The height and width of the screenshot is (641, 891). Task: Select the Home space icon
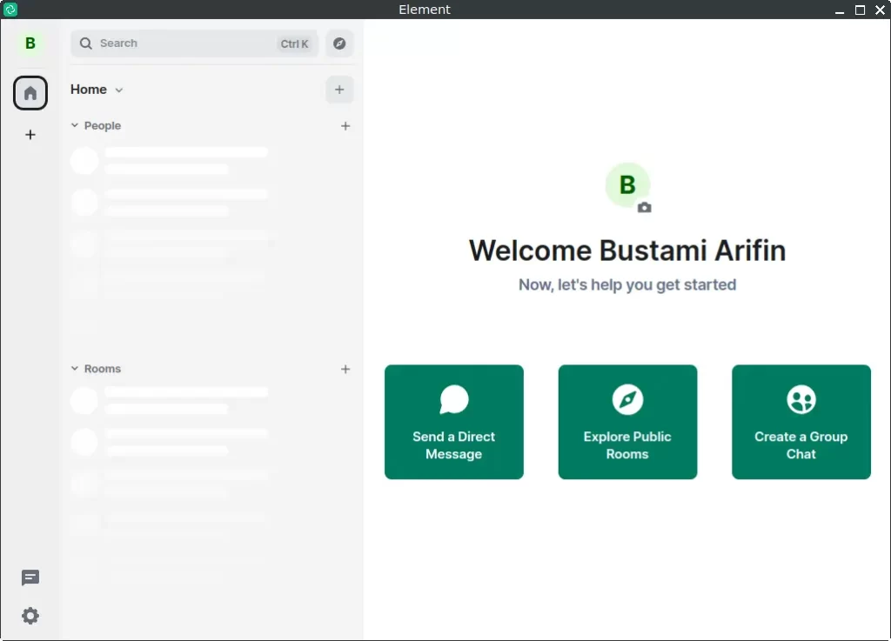click(30, 93)
